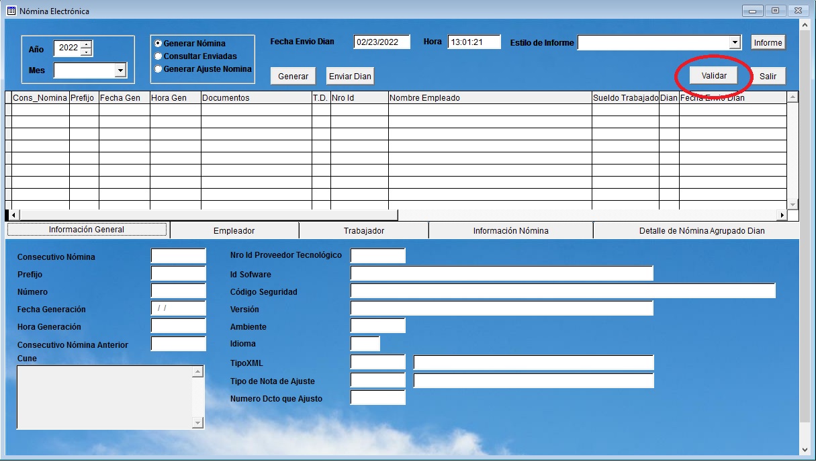Decrease the Año value with down arrow
Viewport: 816px width, 464px height.
(86, 52)
